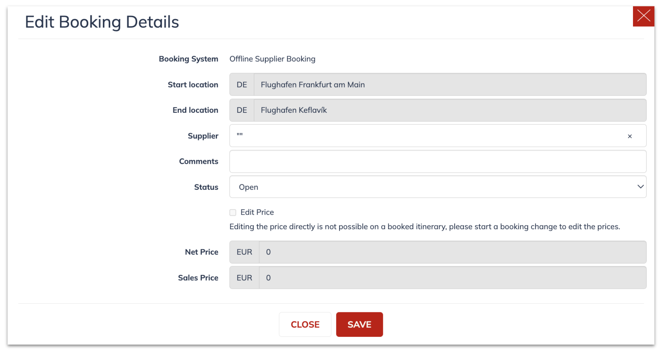The width and height of the screenshot is (662, 354).
Task: Enable the Edit Price checkbox
Action: point(233,212)
